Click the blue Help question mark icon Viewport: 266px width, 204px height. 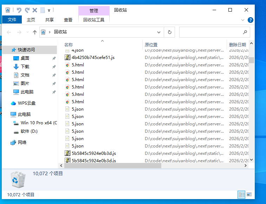coord(251,20)
